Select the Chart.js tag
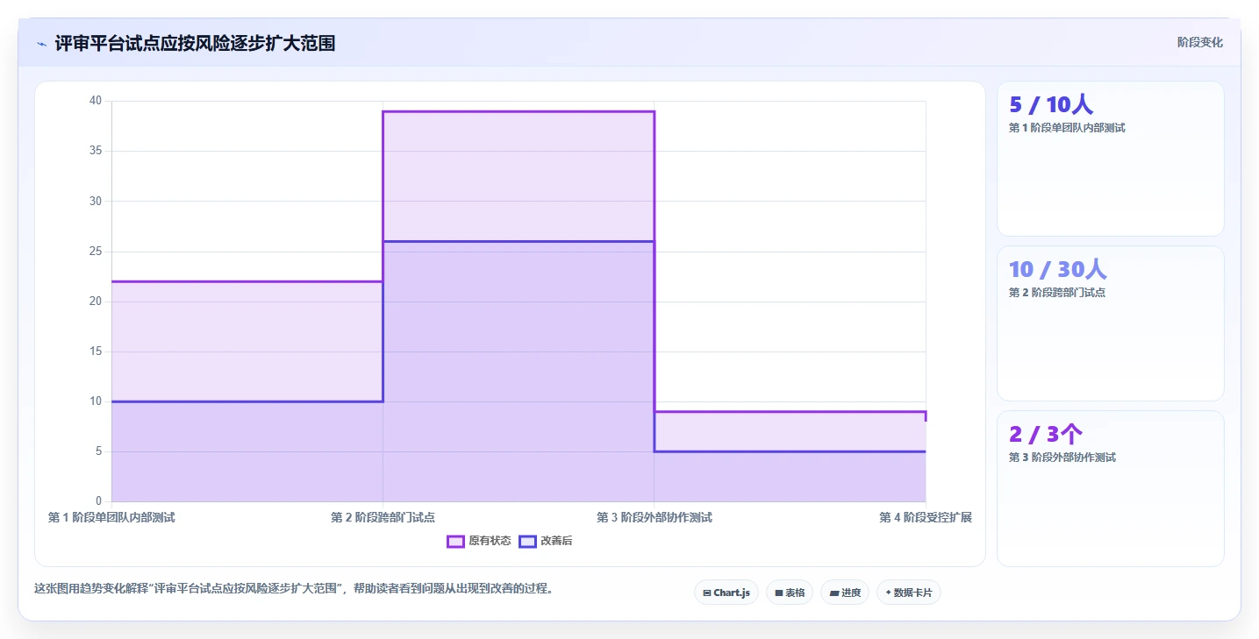Screen dimensions: 1259x639 pyautogui.click(x=726, y=593)
